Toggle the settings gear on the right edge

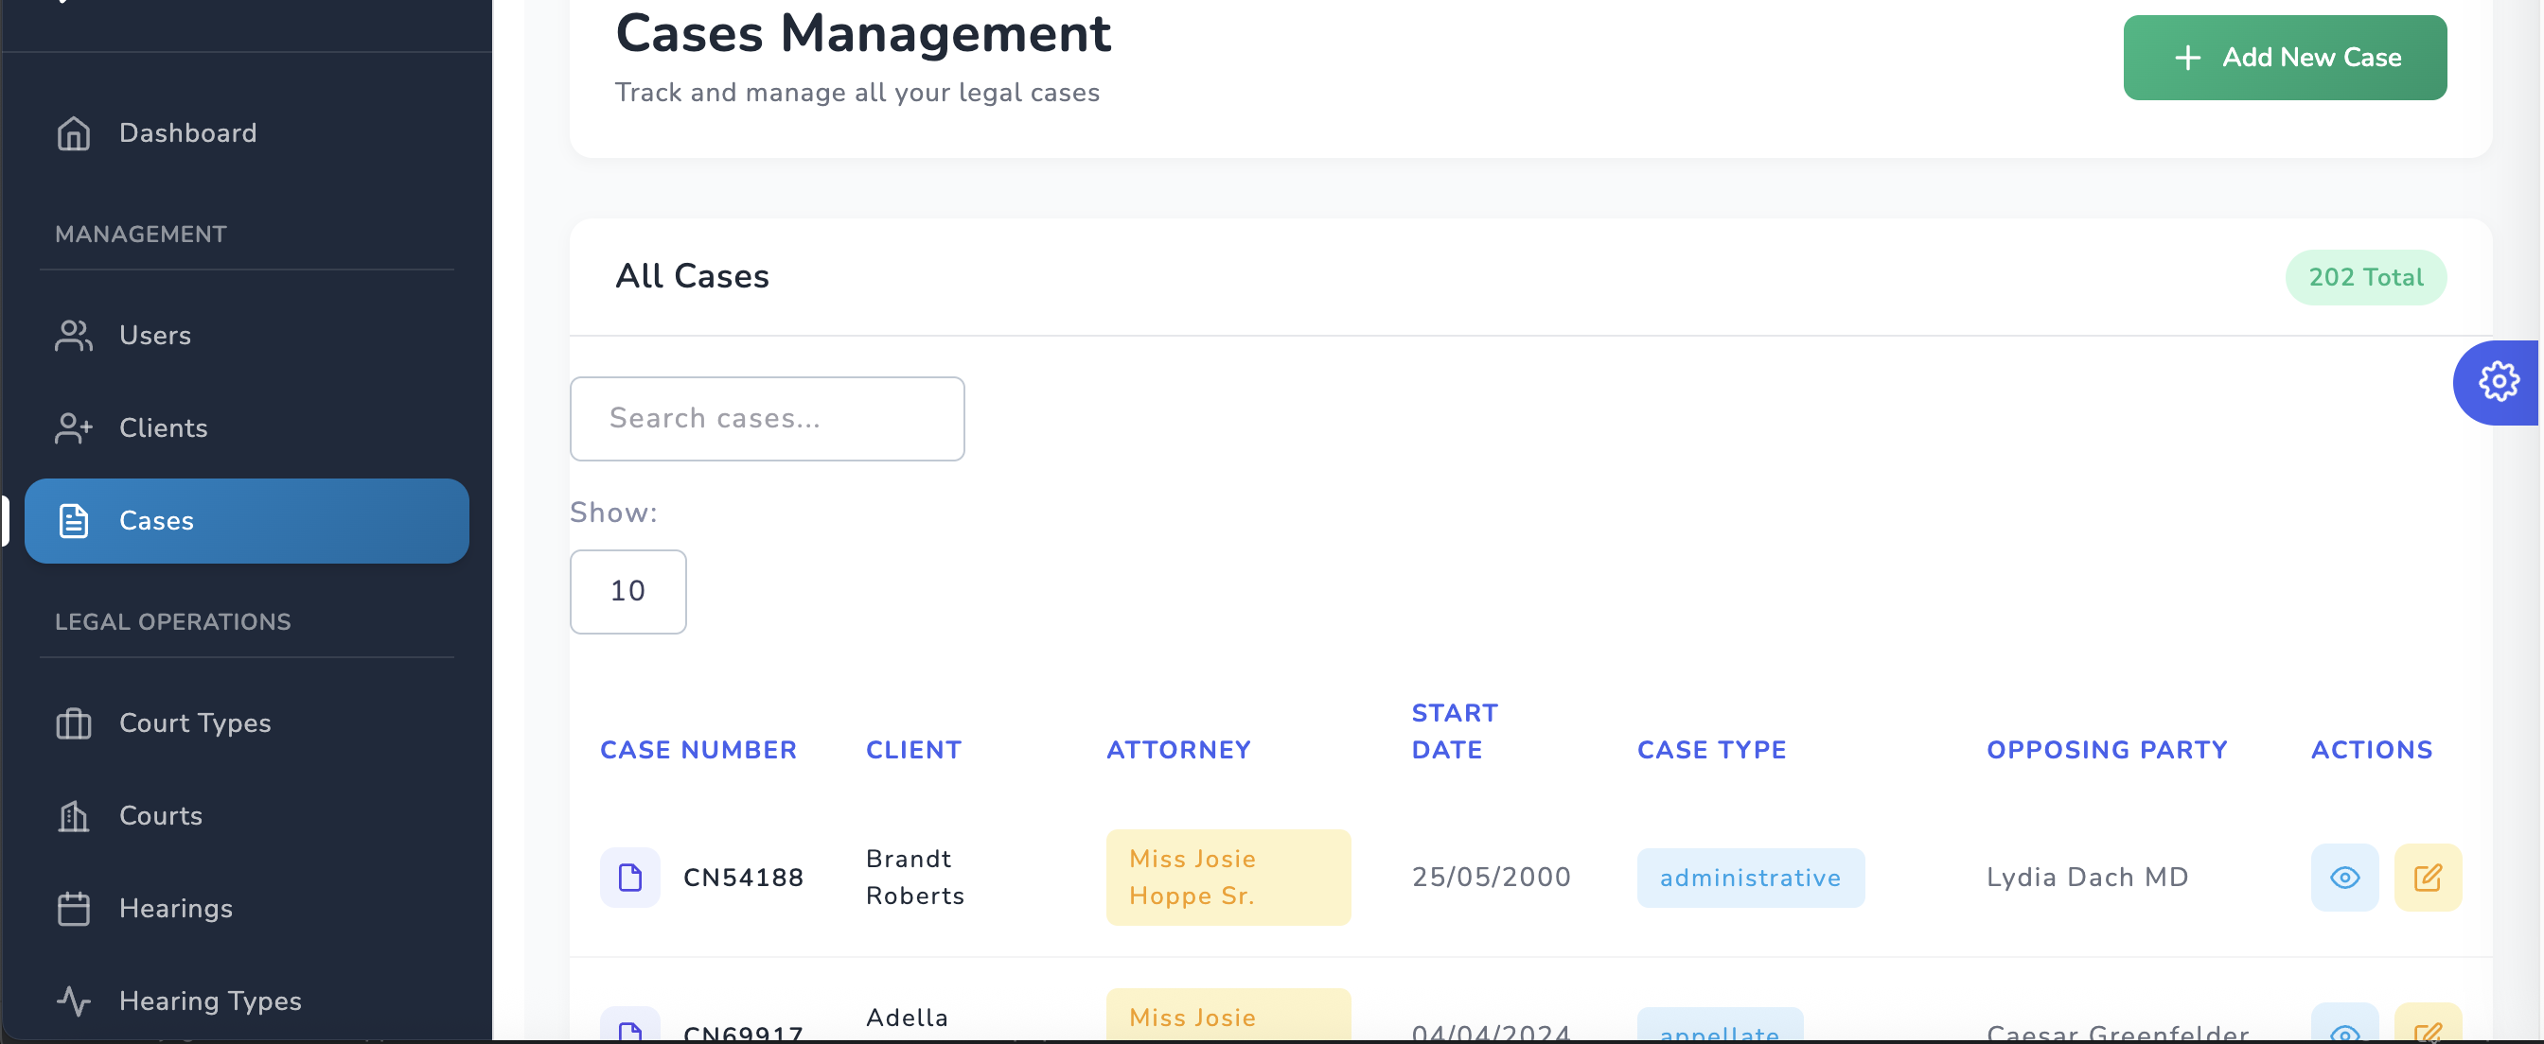point(2499,382)
